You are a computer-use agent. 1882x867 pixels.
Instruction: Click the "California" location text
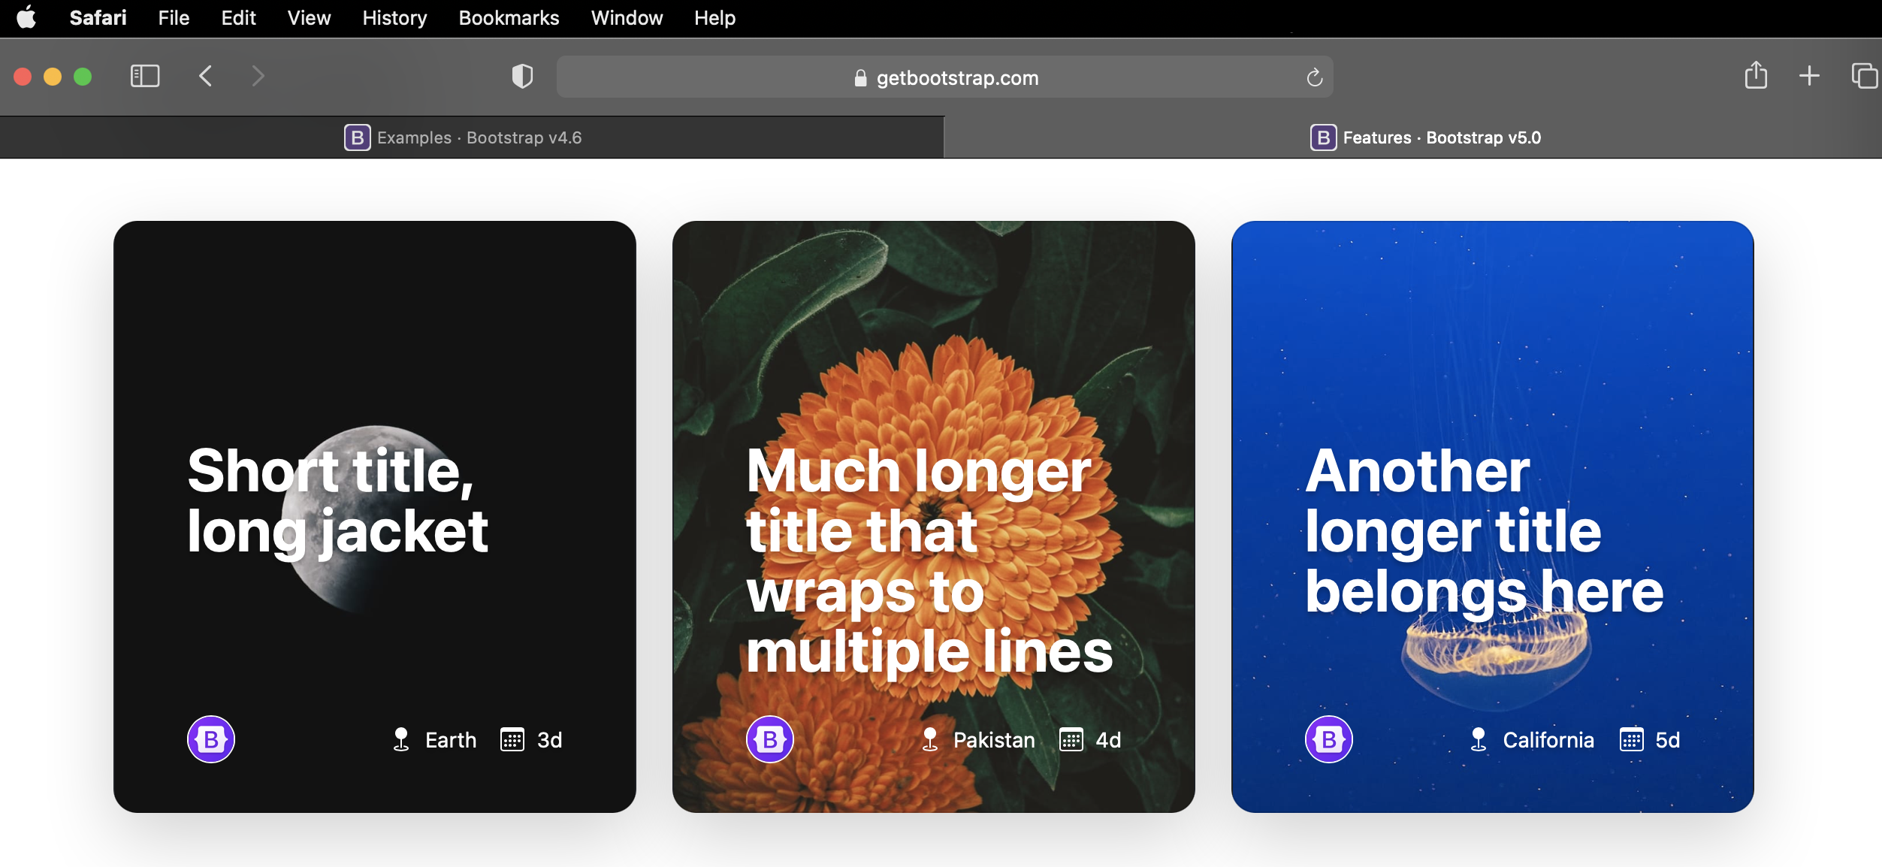[x=1548, y=740]
